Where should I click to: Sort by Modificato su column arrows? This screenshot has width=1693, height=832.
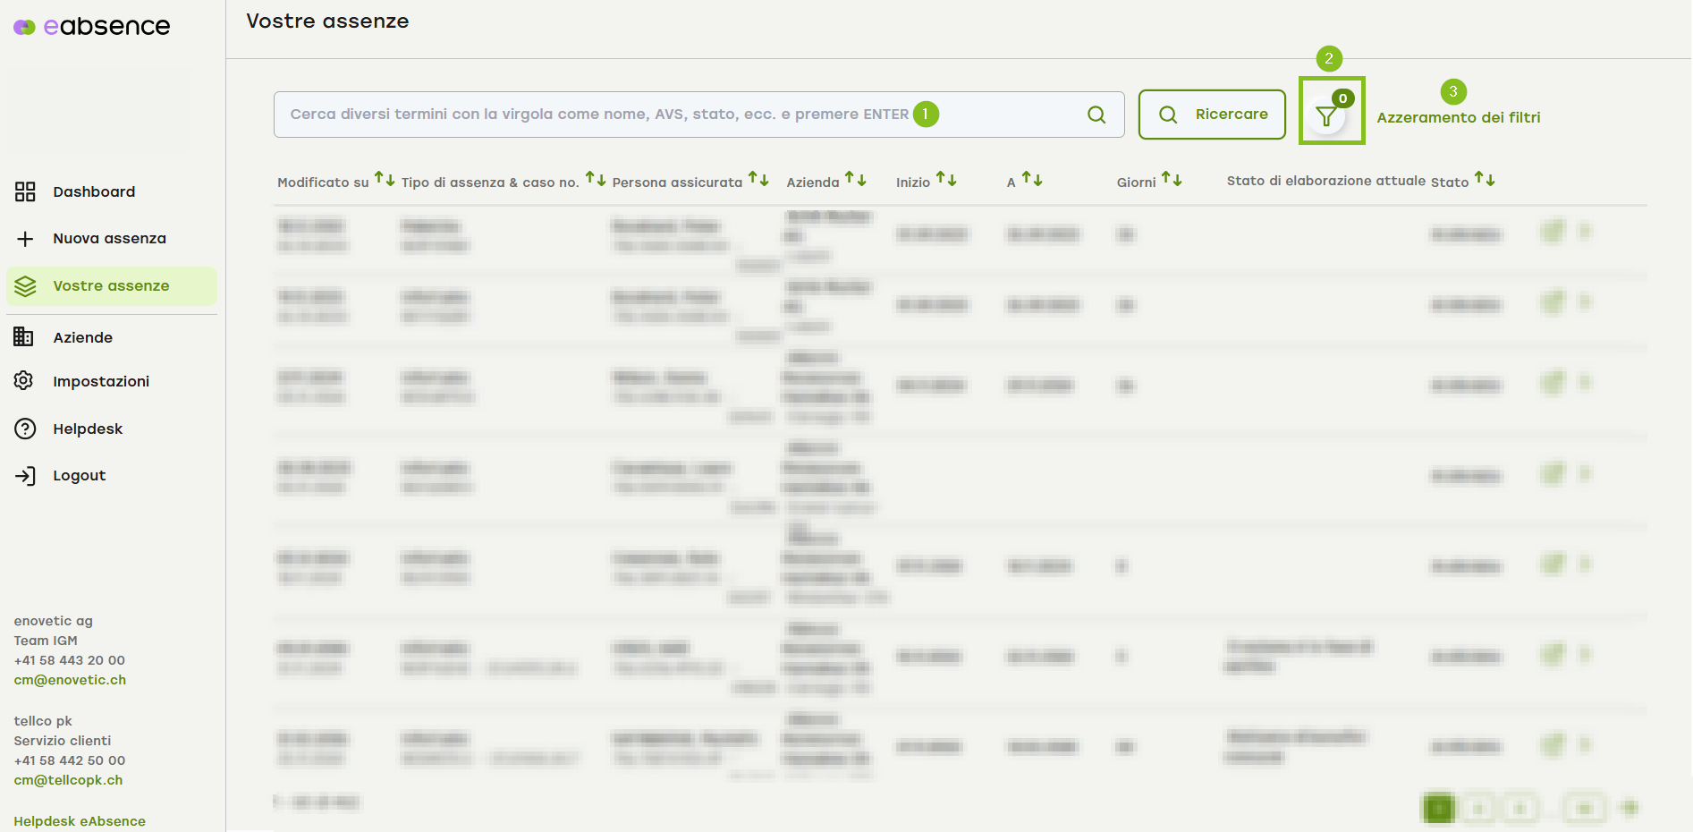pyautogui.click(x=385, y=179)
